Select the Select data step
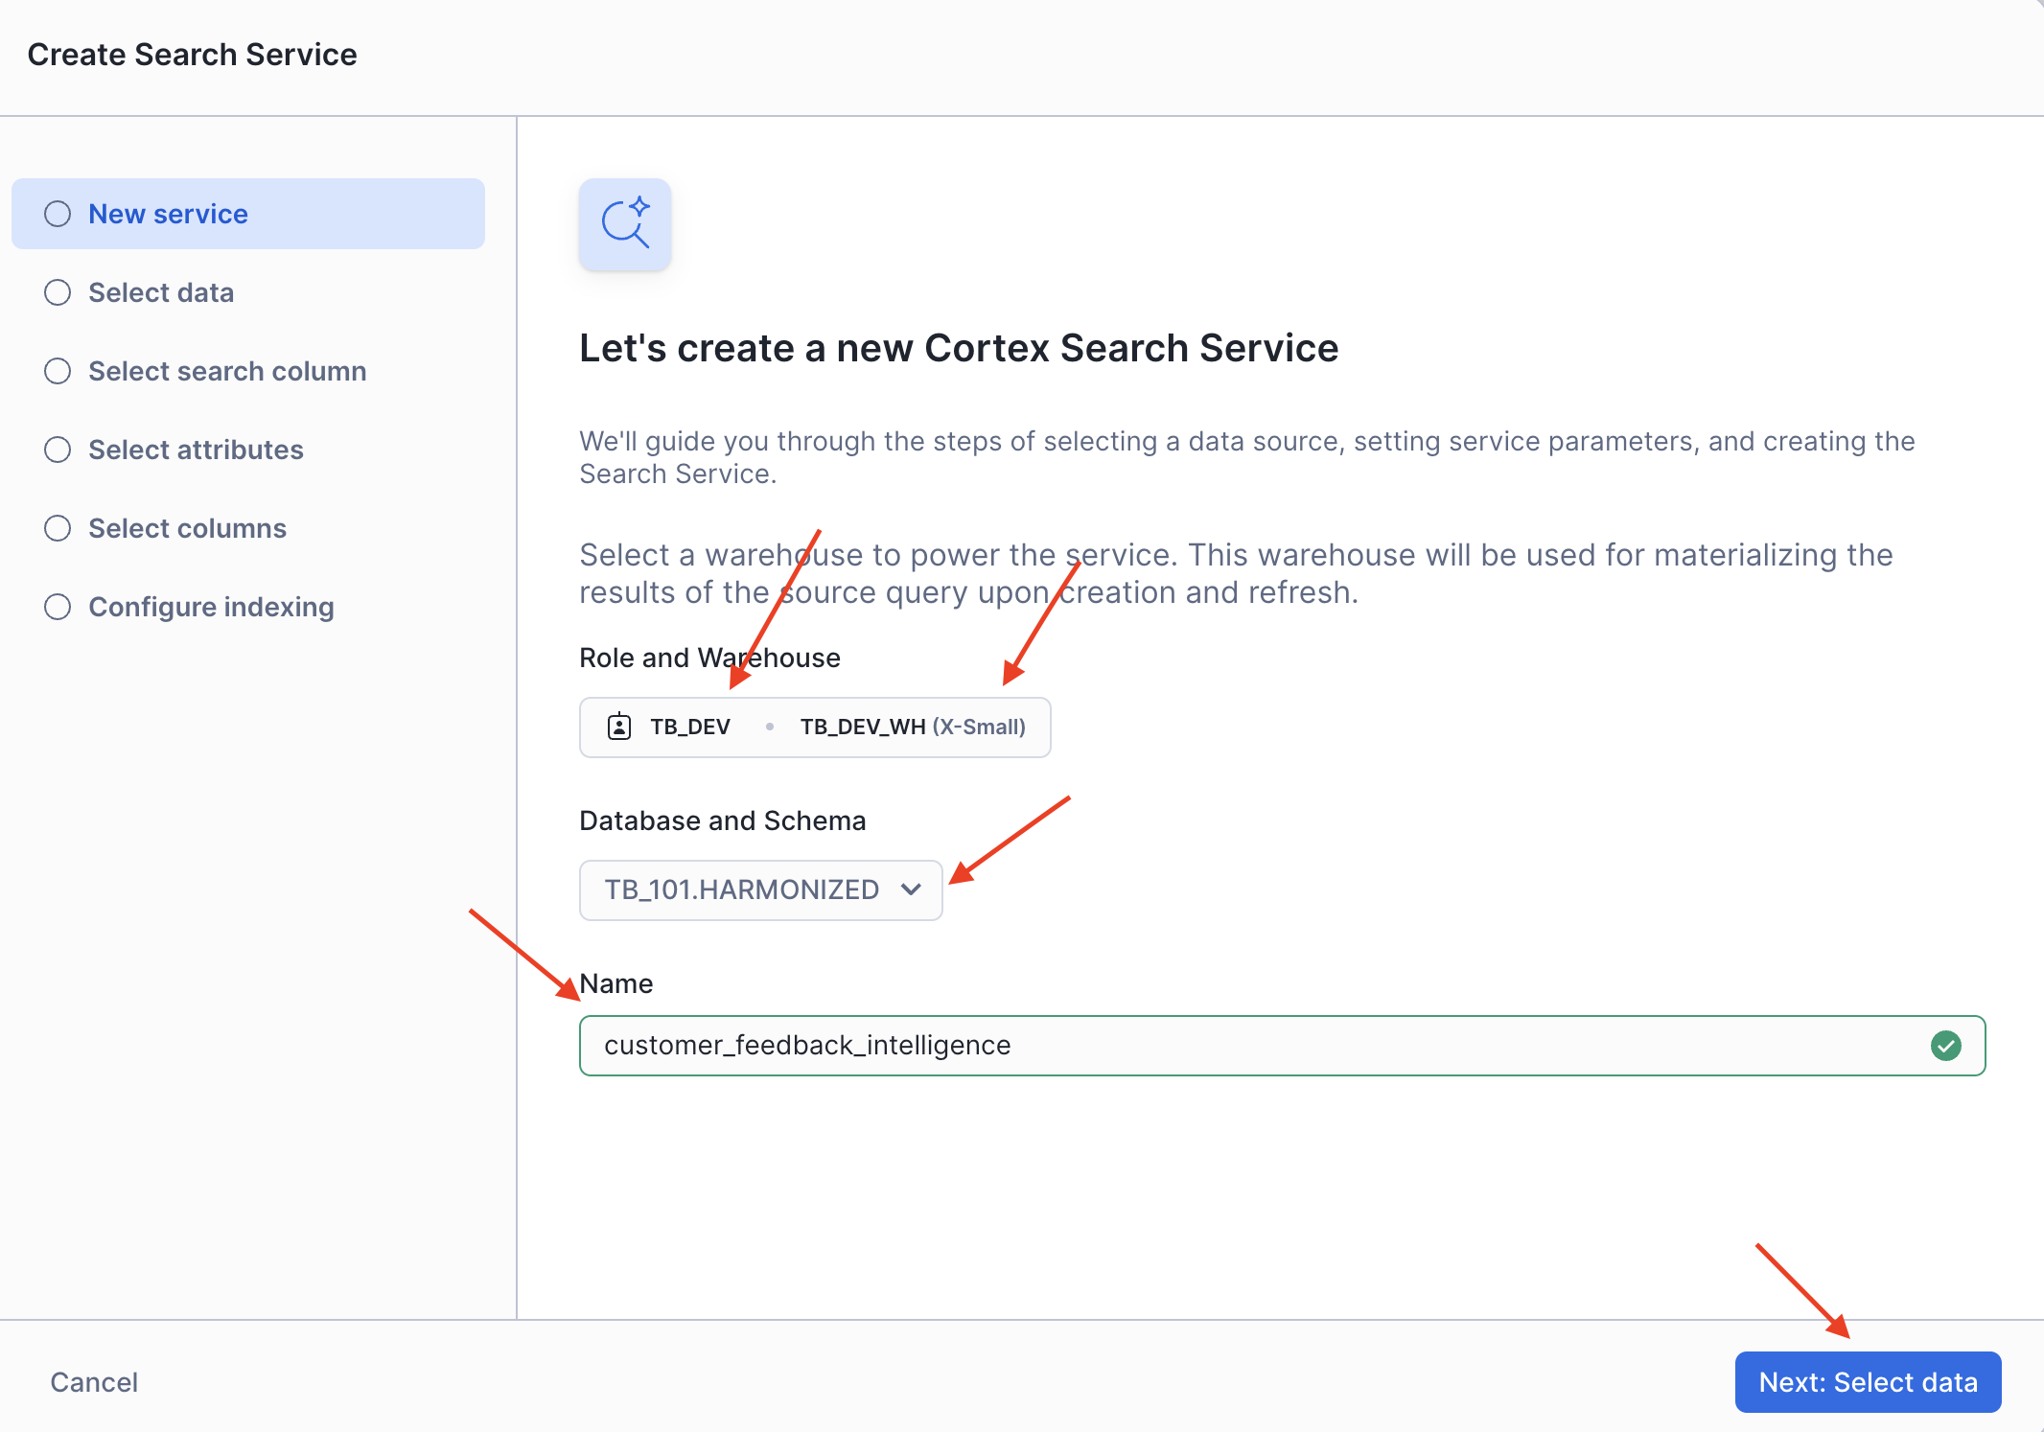 [161, 292]
